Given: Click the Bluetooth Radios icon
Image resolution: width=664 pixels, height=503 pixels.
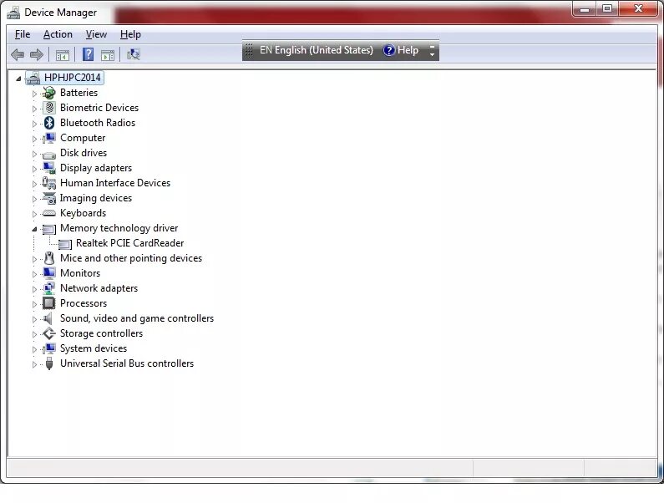Looking at the screenshot, I should 49,123.
